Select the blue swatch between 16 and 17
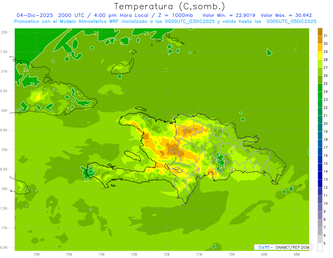333x258 pixels. [320, 152]
